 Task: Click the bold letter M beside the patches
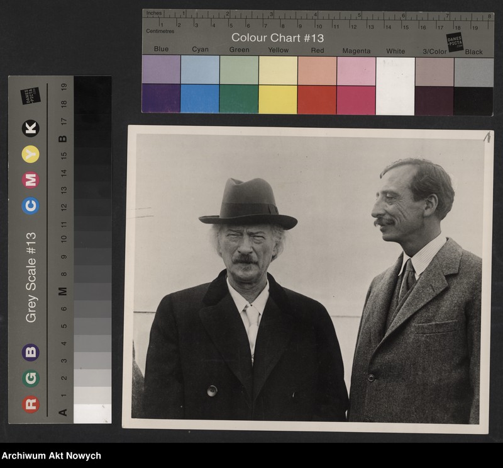coord(63,291)
